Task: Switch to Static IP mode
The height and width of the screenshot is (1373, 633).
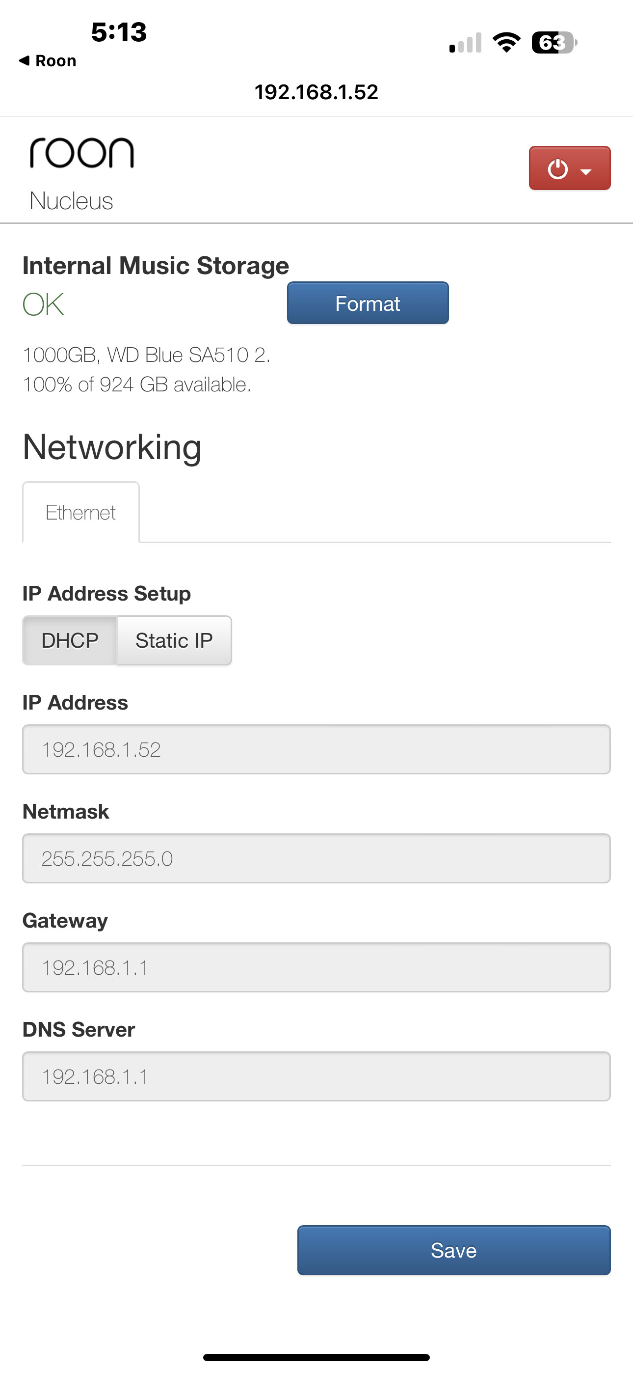Action: point(174,640)
